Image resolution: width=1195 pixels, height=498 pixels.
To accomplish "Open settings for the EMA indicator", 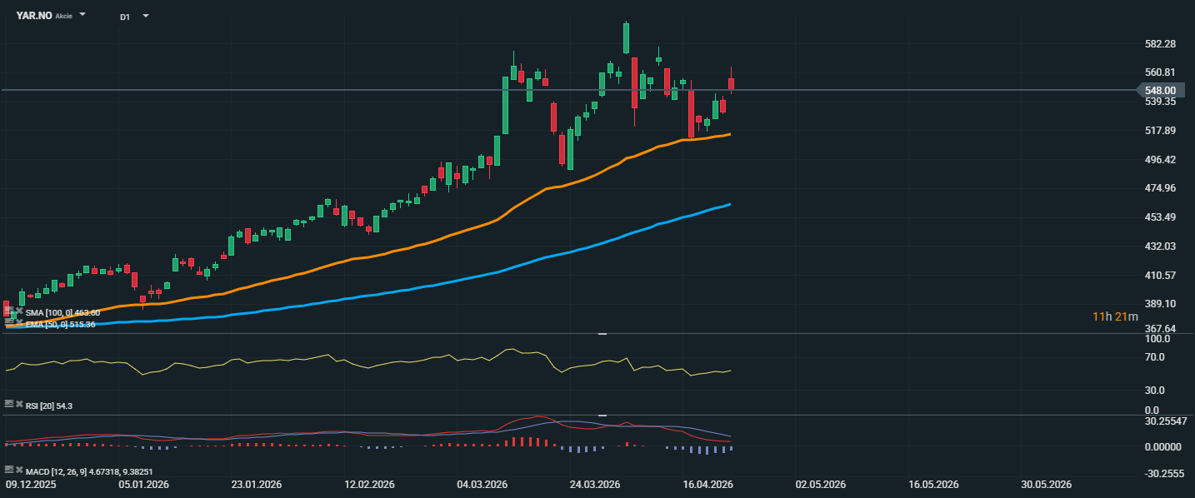I will coord(9,321).
